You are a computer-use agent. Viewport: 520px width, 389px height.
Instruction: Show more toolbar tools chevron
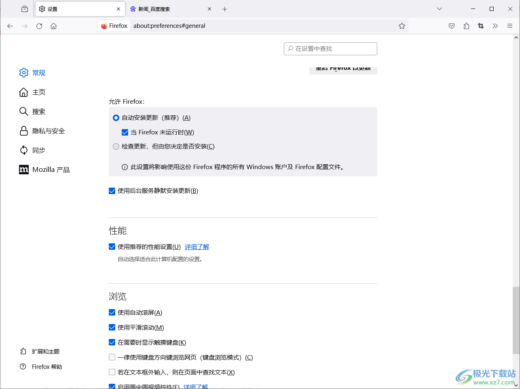pyautogui.click(x=495, y=26)
